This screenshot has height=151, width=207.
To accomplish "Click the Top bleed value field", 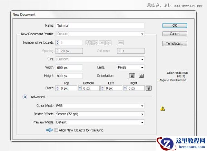I will click(x=68, y=88).
